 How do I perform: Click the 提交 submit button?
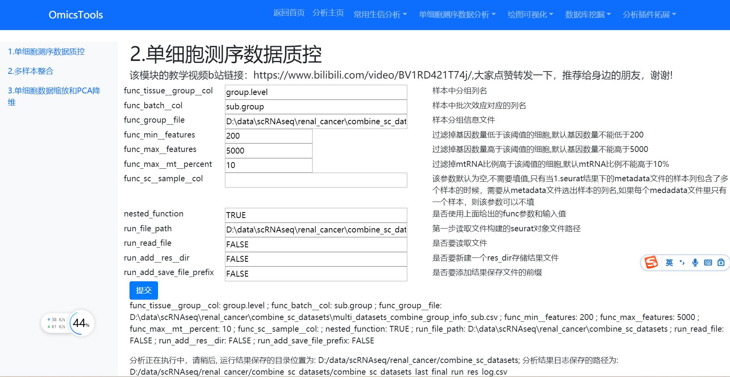point(144,290)
